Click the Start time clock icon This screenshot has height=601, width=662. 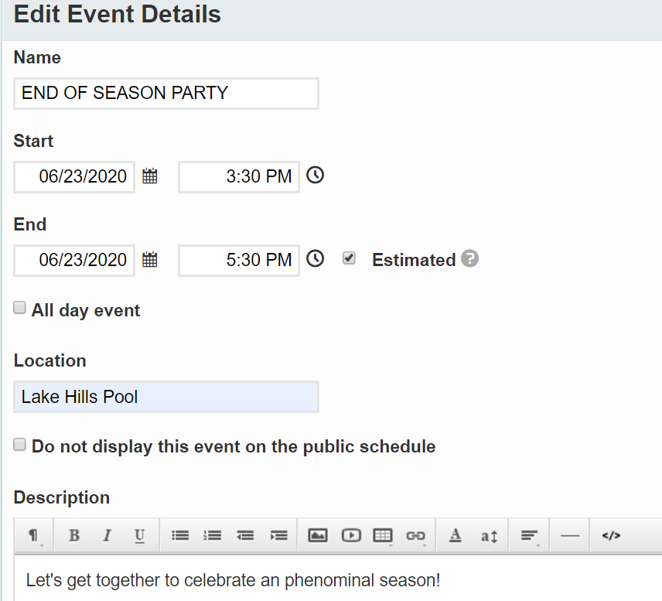coord(315,176)
